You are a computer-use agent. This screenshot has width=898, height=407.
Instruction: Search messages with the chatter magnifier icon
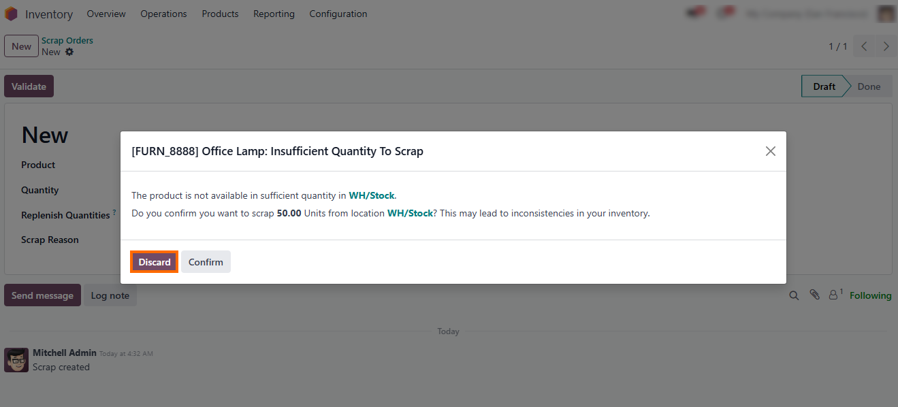click(x=794, y=295)
